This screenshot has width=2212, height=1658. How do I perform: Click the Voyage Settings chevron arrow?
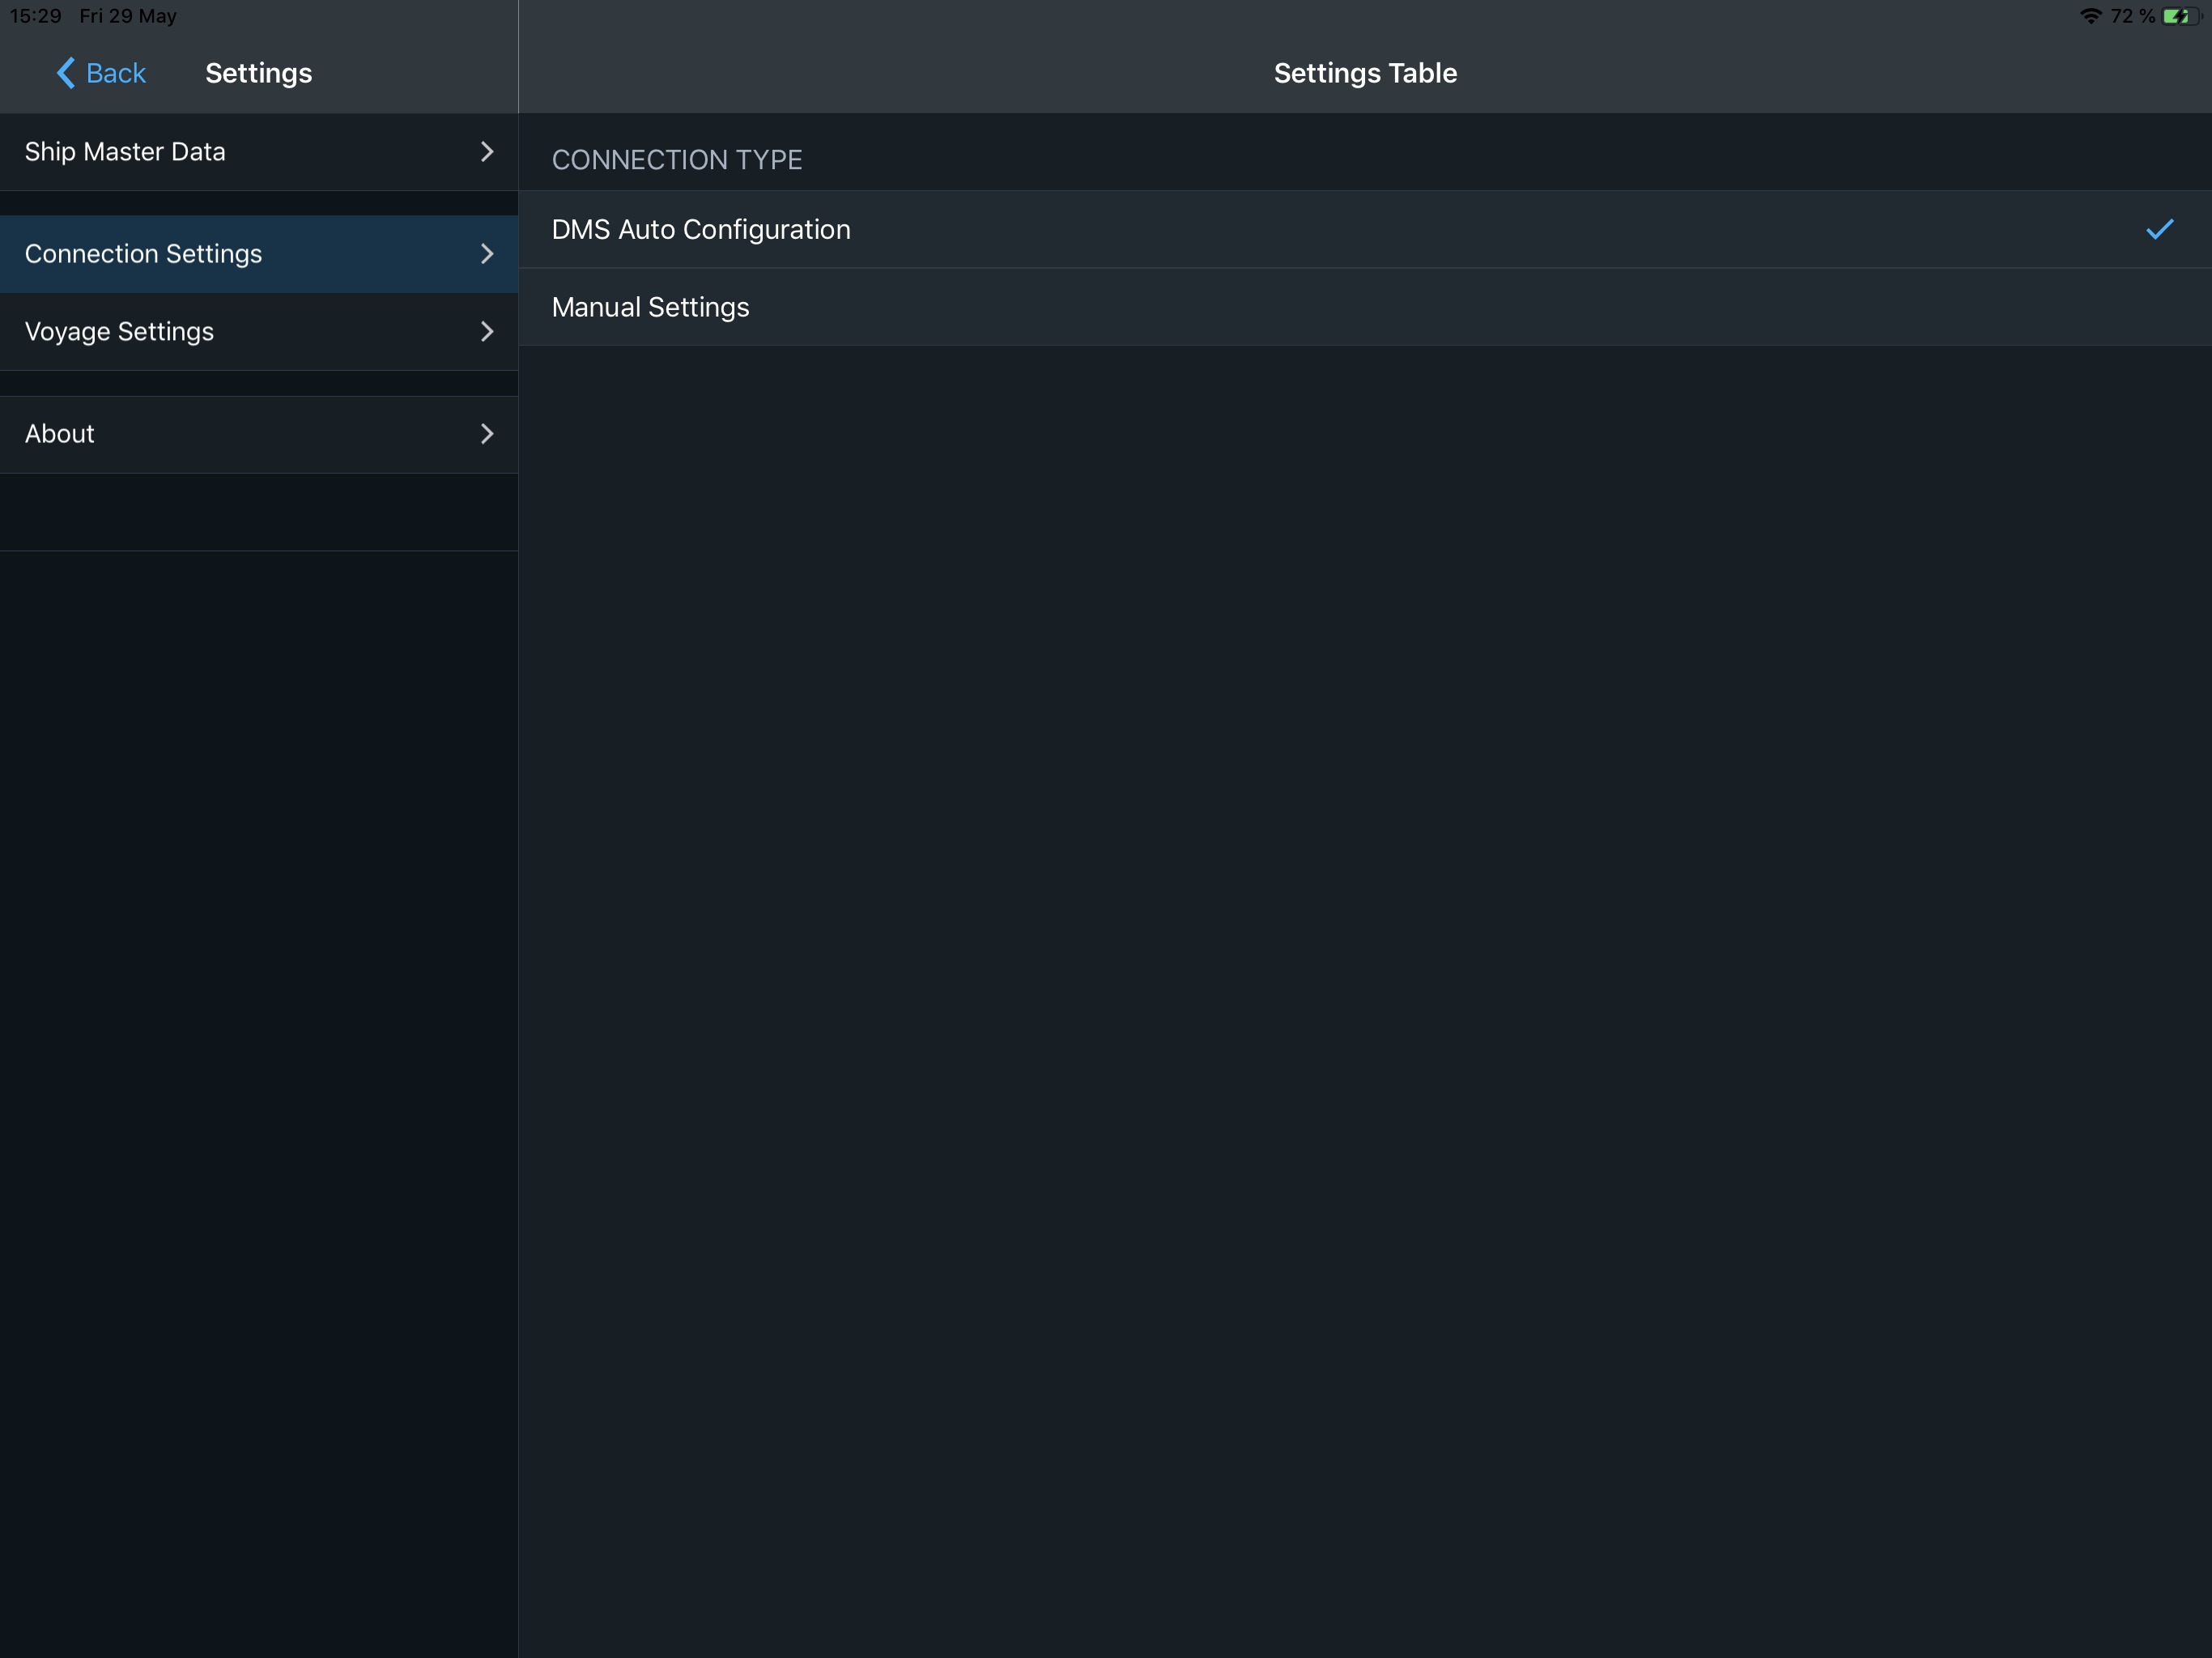click(487, 332)
